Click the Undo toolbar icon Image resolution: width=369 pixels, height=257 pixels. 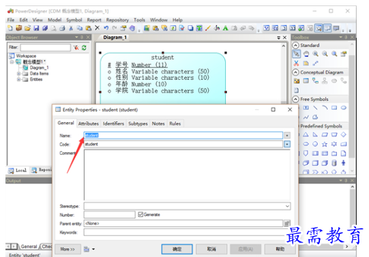click(106, 28)
